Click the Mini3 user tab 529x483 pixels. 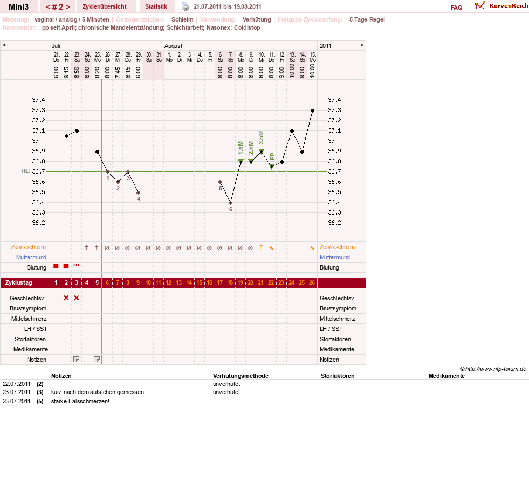(18, 7)
